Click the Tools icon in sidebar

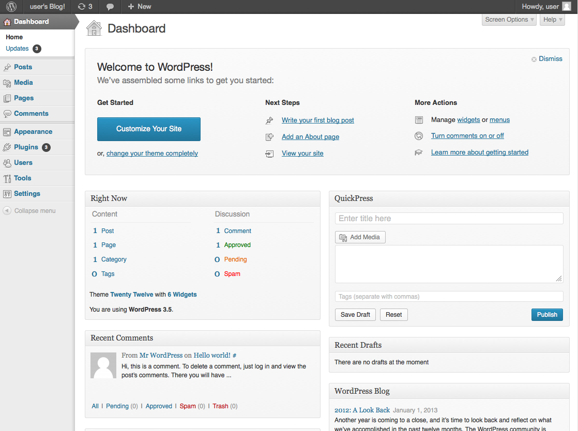(x=7, y=179)
